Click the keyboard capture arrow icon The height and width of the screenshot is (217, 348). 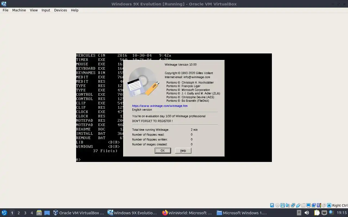tap(329, 205)
